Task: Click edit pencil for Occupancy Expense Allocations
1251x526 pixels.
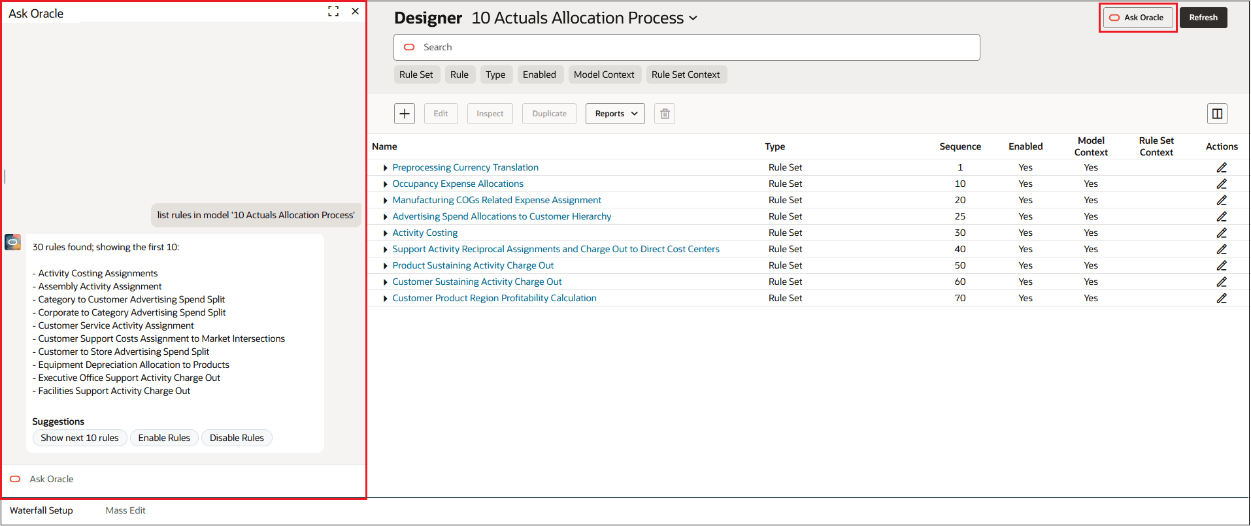Action: click(1222, 184)
